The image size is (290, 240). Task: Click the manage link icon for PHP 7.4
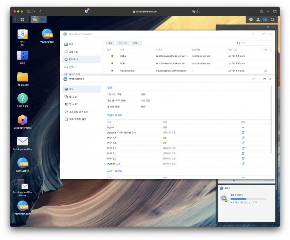tap(243, 138)
